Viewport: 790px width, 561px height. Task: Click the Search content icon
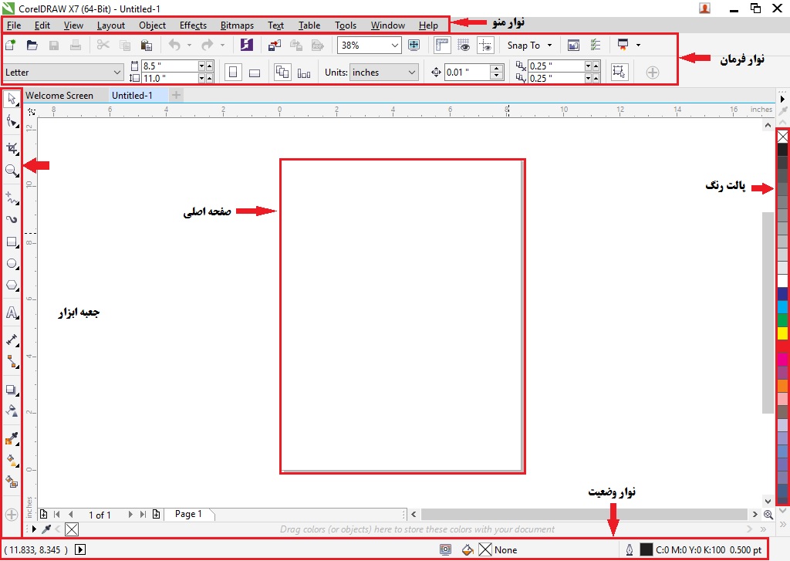coord(246,46)
